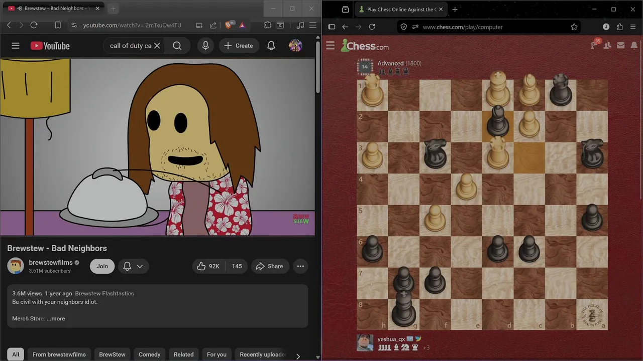
Task: Open new tab in the Chess.com window
Action: tap(455, 9)
